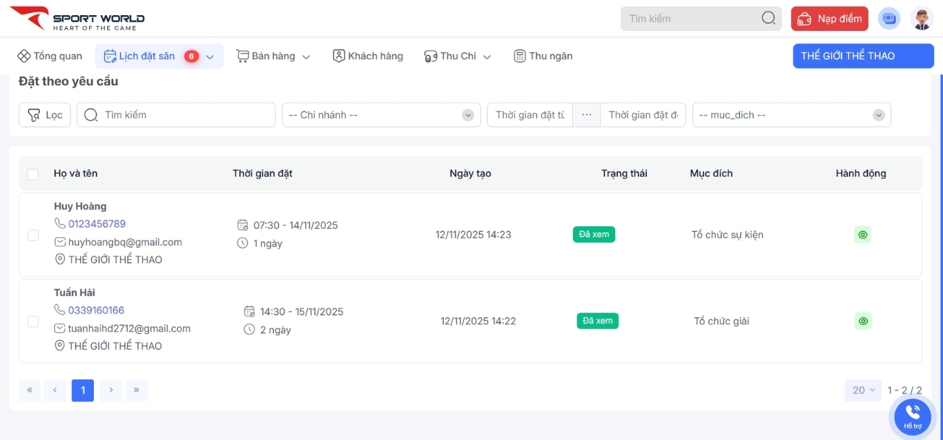943x440 pixels.
Task: Select the Huy Hoàng row checkbox
Action: (x=33, y=235)
